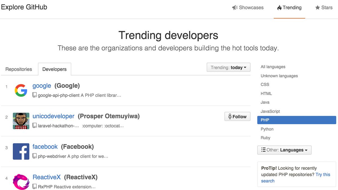Image resolution: width=338 pixels, height=190 pixels.
Task: Click the flame icon next to Trending
Action: tap(279, 8)
